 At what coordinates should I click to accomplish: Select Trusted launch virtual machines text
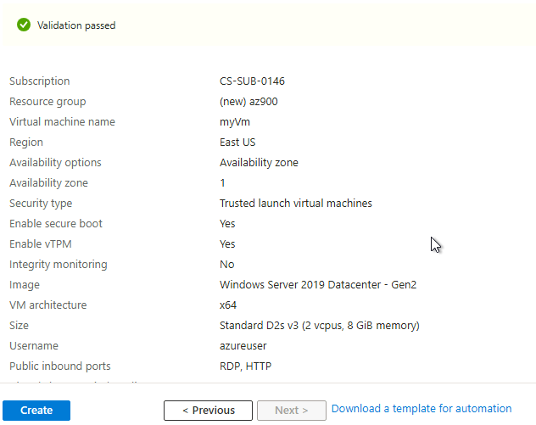point(295,204)
